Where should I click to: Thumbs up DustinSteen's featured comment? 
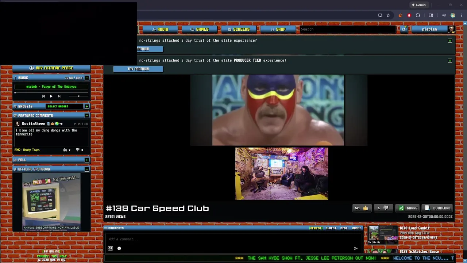tap(65, 150)
